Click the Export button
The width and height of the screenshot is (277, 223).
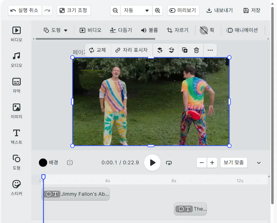pyautogui.click(x=220, y=10)
